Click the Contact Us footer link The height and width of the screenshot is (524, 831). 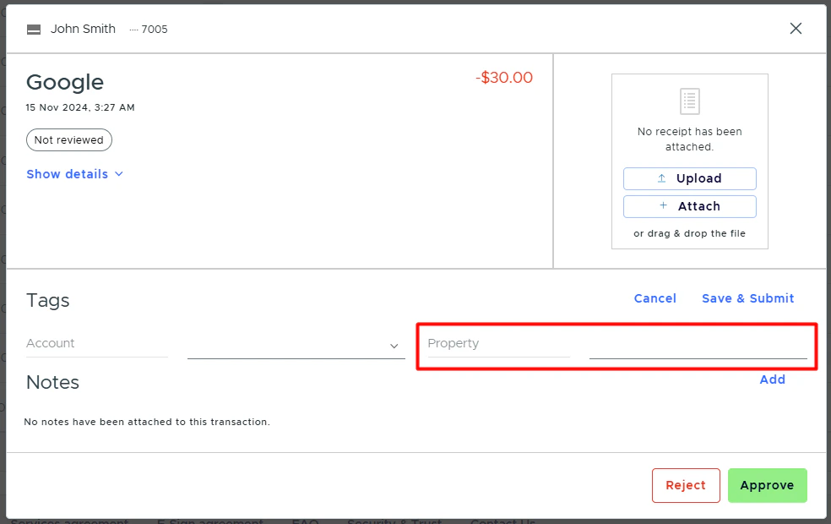pyautogui.click(x=502, y=521)
